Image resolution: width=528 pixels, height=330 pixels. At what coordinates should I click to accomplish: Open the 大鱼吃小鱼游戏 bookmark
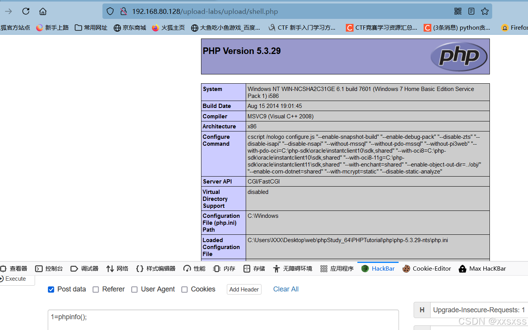(x=226, y=28)
